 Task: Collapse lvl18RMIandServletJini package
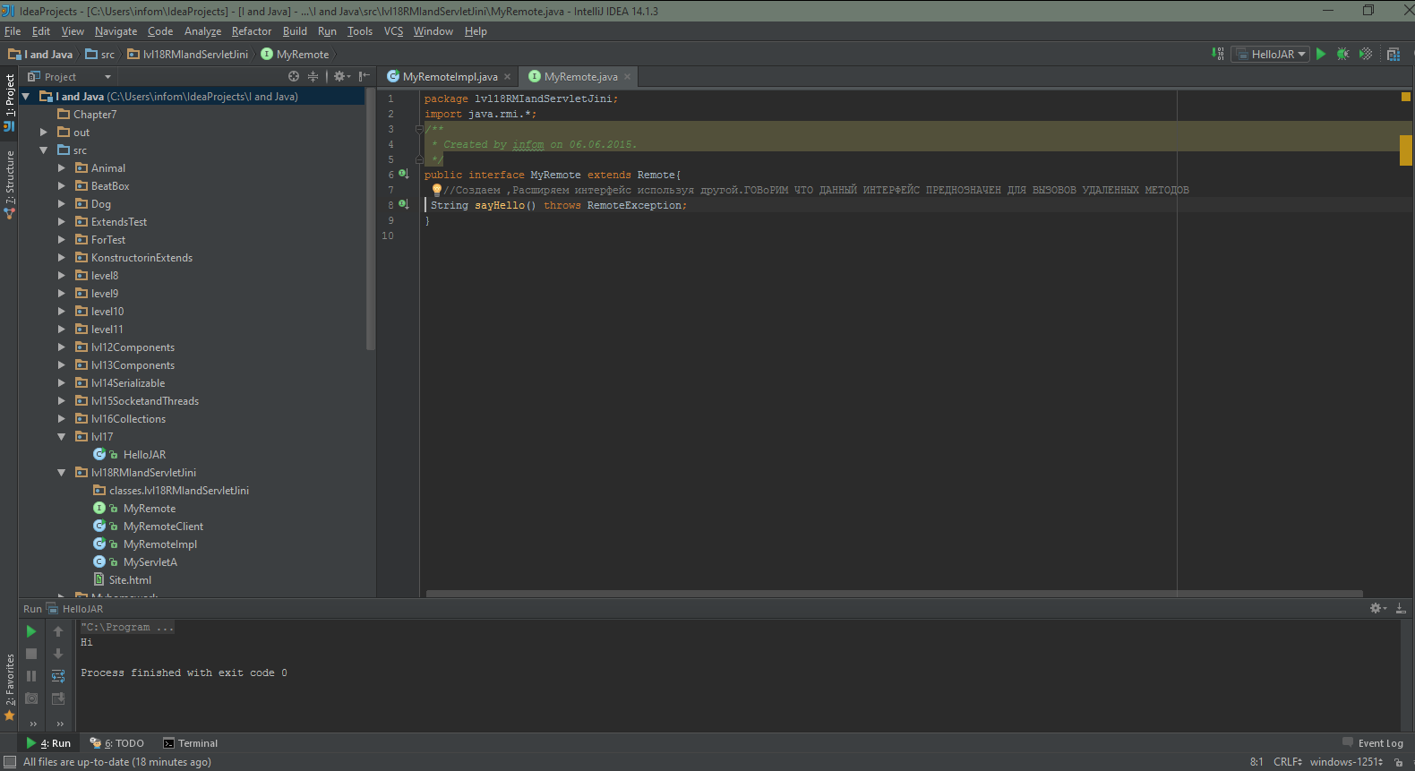click(61, 473)
